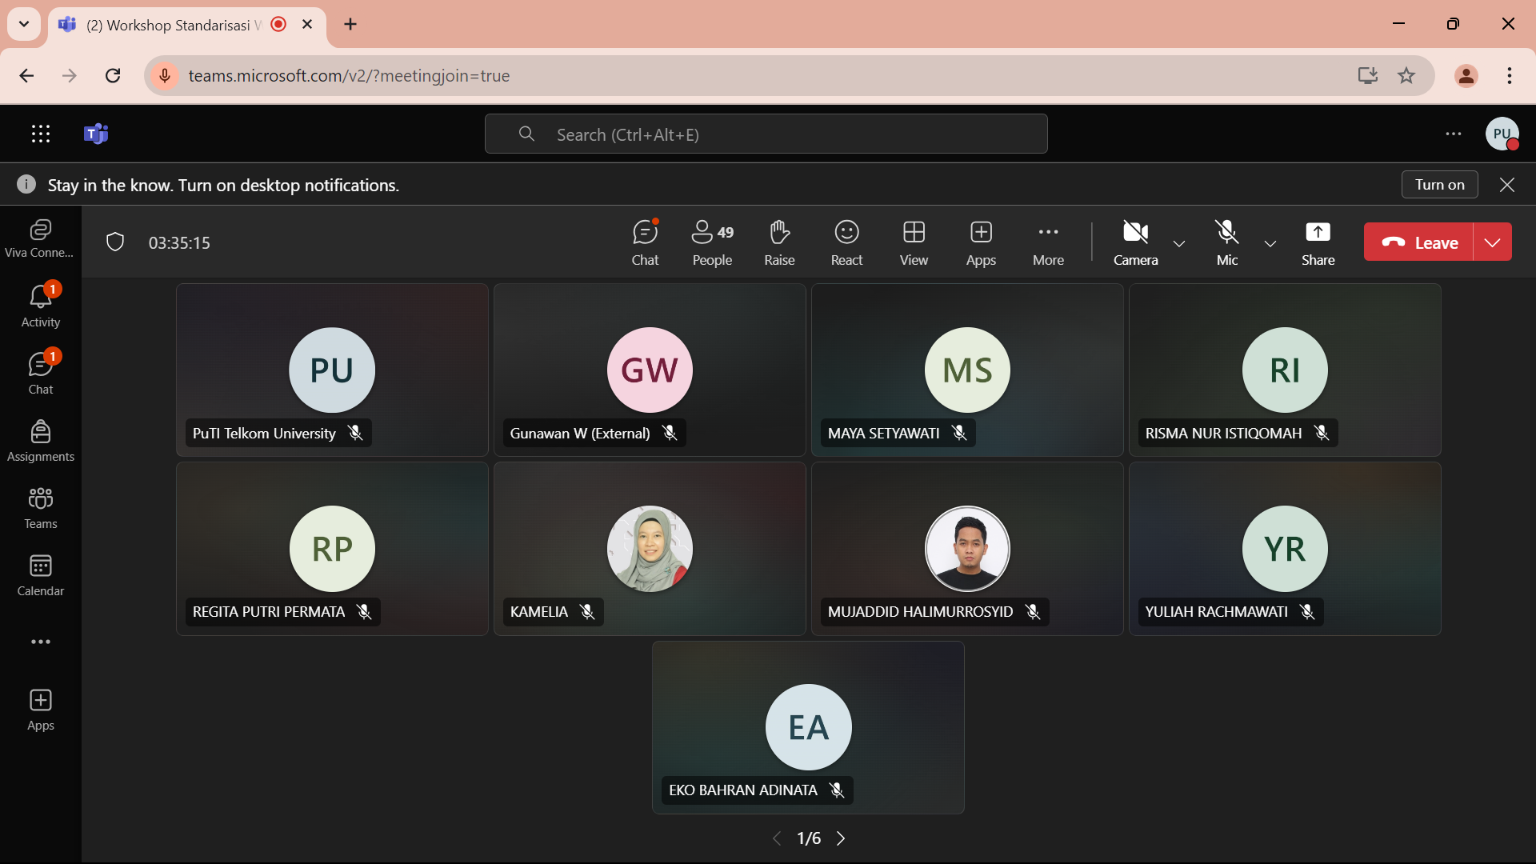Open Settings and more ellipsis
Image resolution: width=1536 pixels, height=864 pixels.
tap(1454, 134)
